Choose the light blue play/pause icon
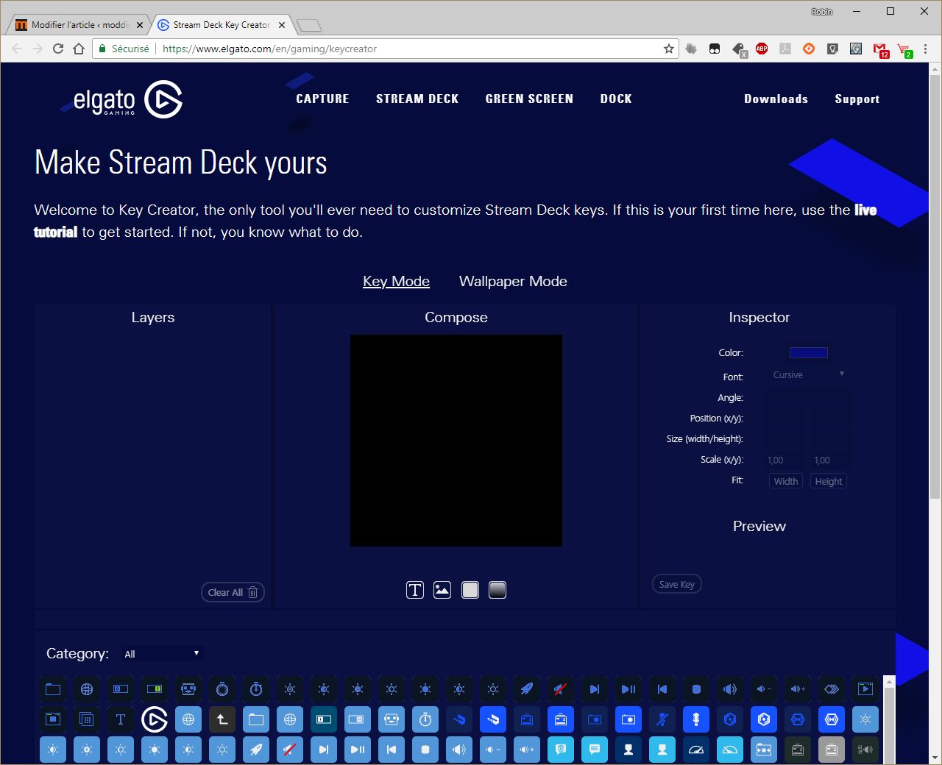Viewport: 942px width, 765px height. coord(358,750)
